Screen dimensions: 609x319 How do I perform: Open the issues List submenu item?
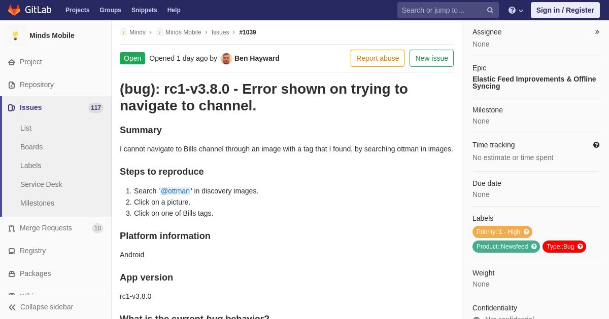[x=26, y=128]
